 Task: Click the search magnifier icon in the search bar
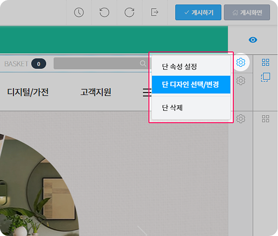click(143, 64)
